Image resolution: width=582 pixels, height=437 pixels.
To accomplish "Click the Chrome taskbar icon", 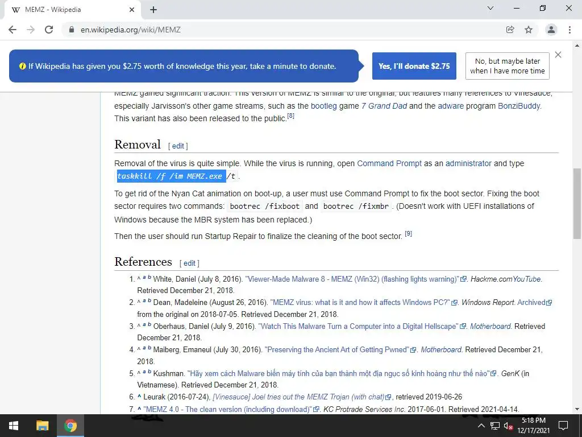I will tap(70, 426).
